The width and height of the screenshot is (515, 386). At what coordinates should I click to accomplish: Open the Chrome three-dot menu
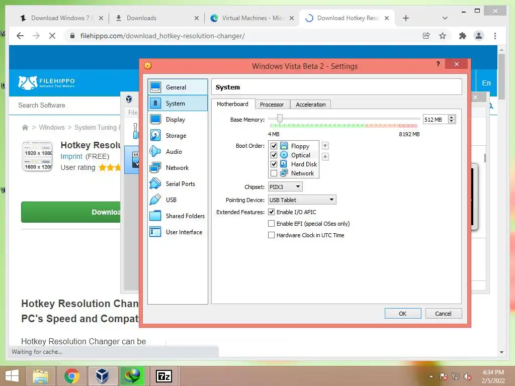coord(495,36)
